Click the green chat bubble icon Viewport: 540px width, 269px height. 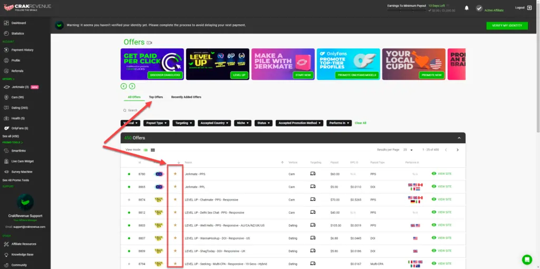coord(527,259)
